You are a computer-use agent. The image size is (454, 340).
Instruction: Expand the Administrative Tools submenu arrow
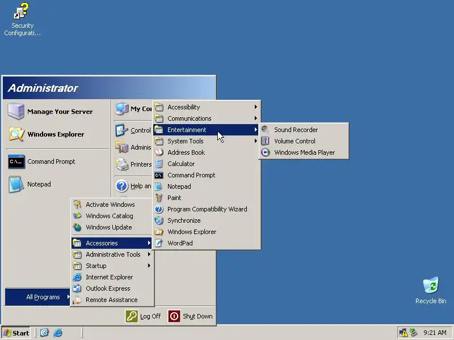tap(149, 254)
